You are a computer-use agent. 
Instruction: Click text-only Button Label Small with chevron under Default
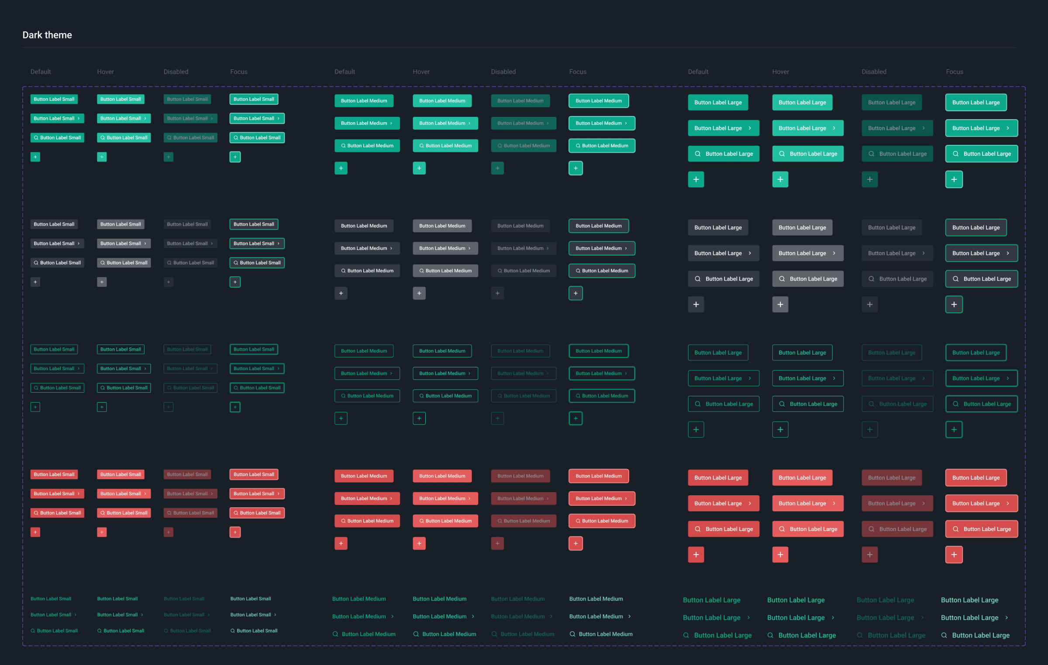tap(53, 615)
